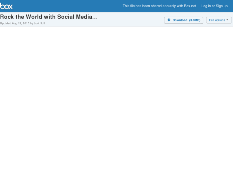Click the shared securely with Box.net message
The height and width of the screenshot is (174, 233).
point(159,6)
